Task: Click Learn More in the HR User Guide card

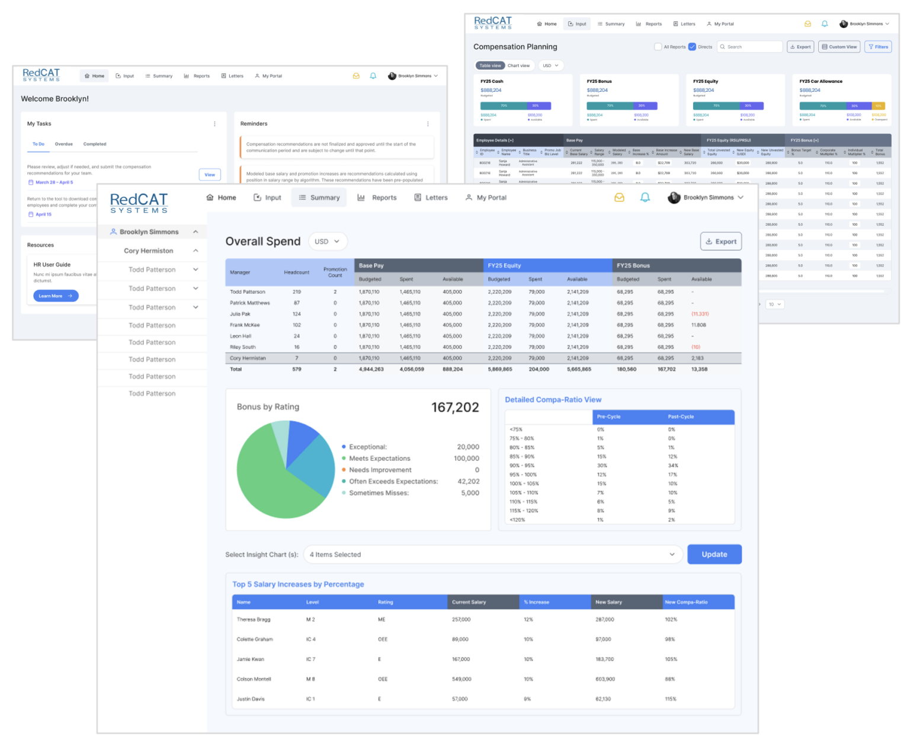Action: pyautogui.click(x=55, y=296)
